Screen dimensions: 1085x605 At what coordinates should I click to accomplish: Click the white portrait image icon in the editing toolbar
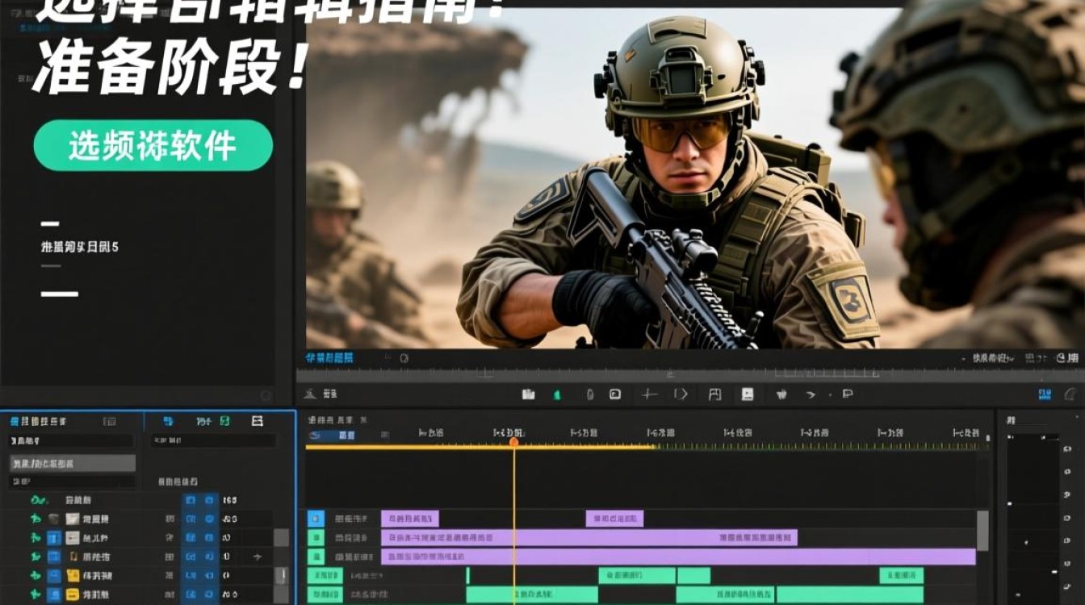(748, 394)
